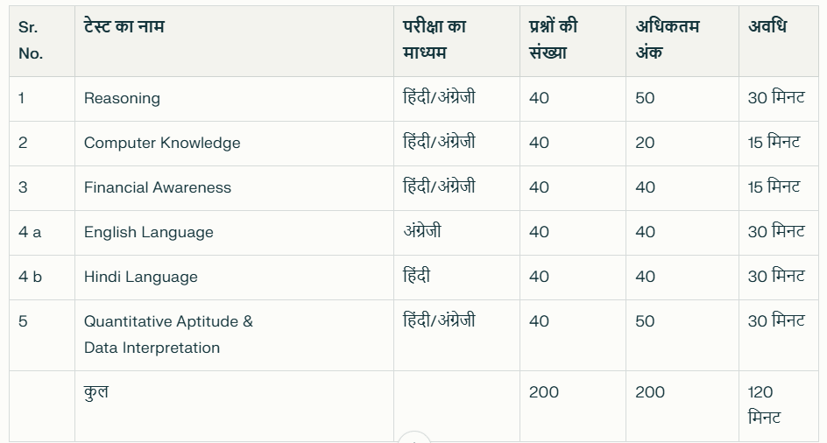Click the 'अवधि' column header
The width and height of the screenshot is (827, 443).
[x=767, y=26]
